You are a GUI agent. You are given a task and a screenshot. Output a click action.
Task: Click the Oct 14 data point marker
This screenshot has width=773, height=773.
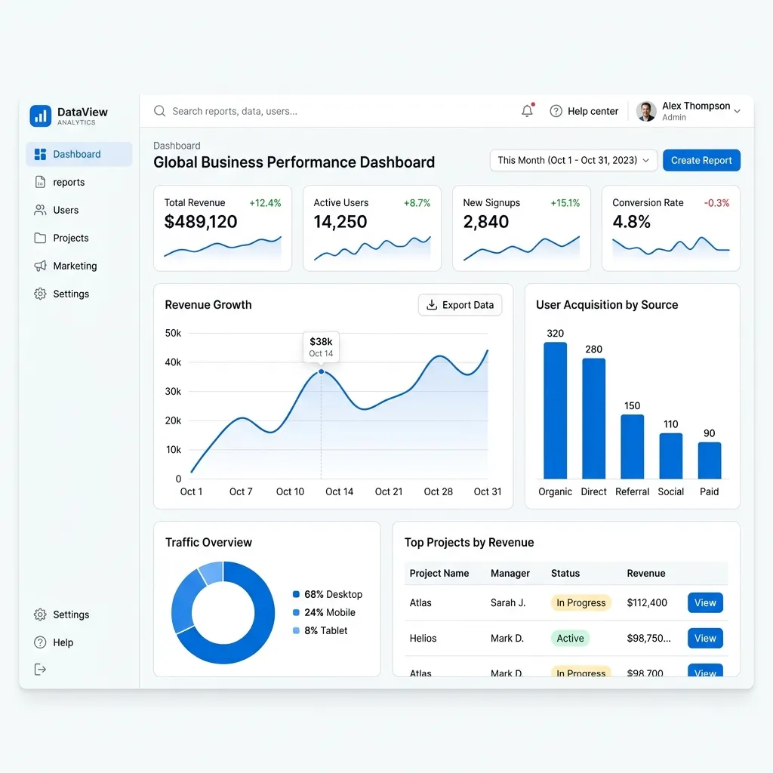(x=322, y=371)
